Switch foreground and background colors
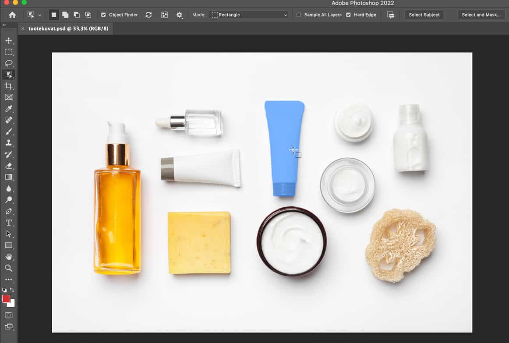The height and width of the screenshot is (343, 509). [12, 290]
